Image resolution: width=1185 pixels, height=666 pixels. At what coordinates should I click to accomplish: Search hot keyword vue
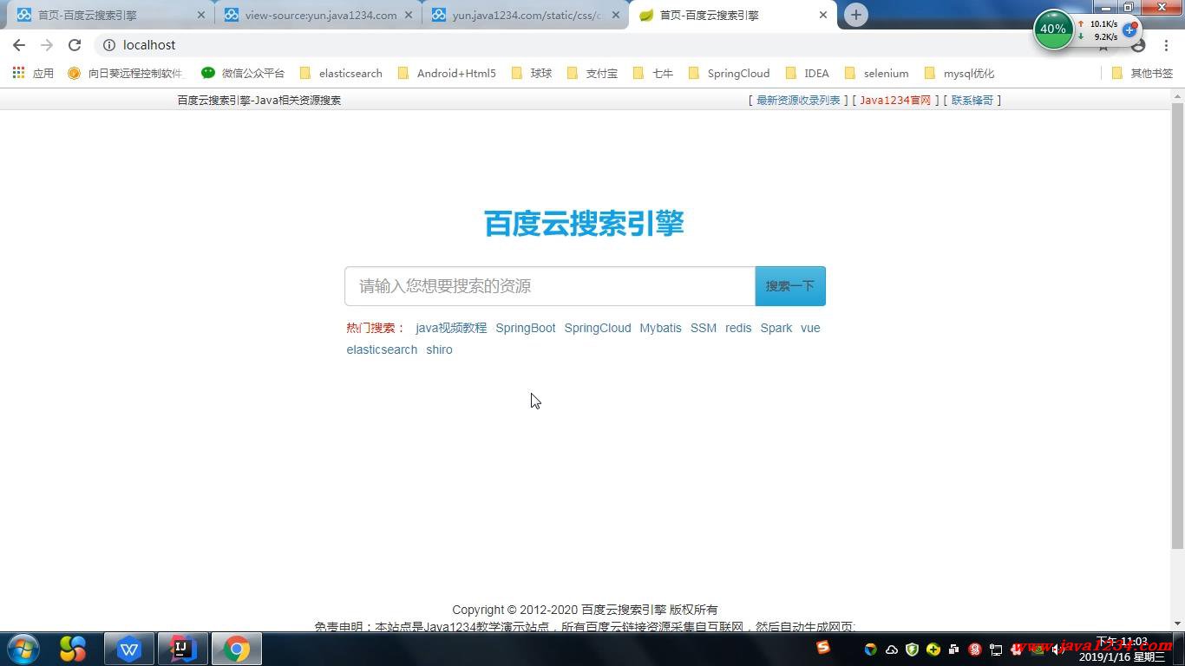810,328
